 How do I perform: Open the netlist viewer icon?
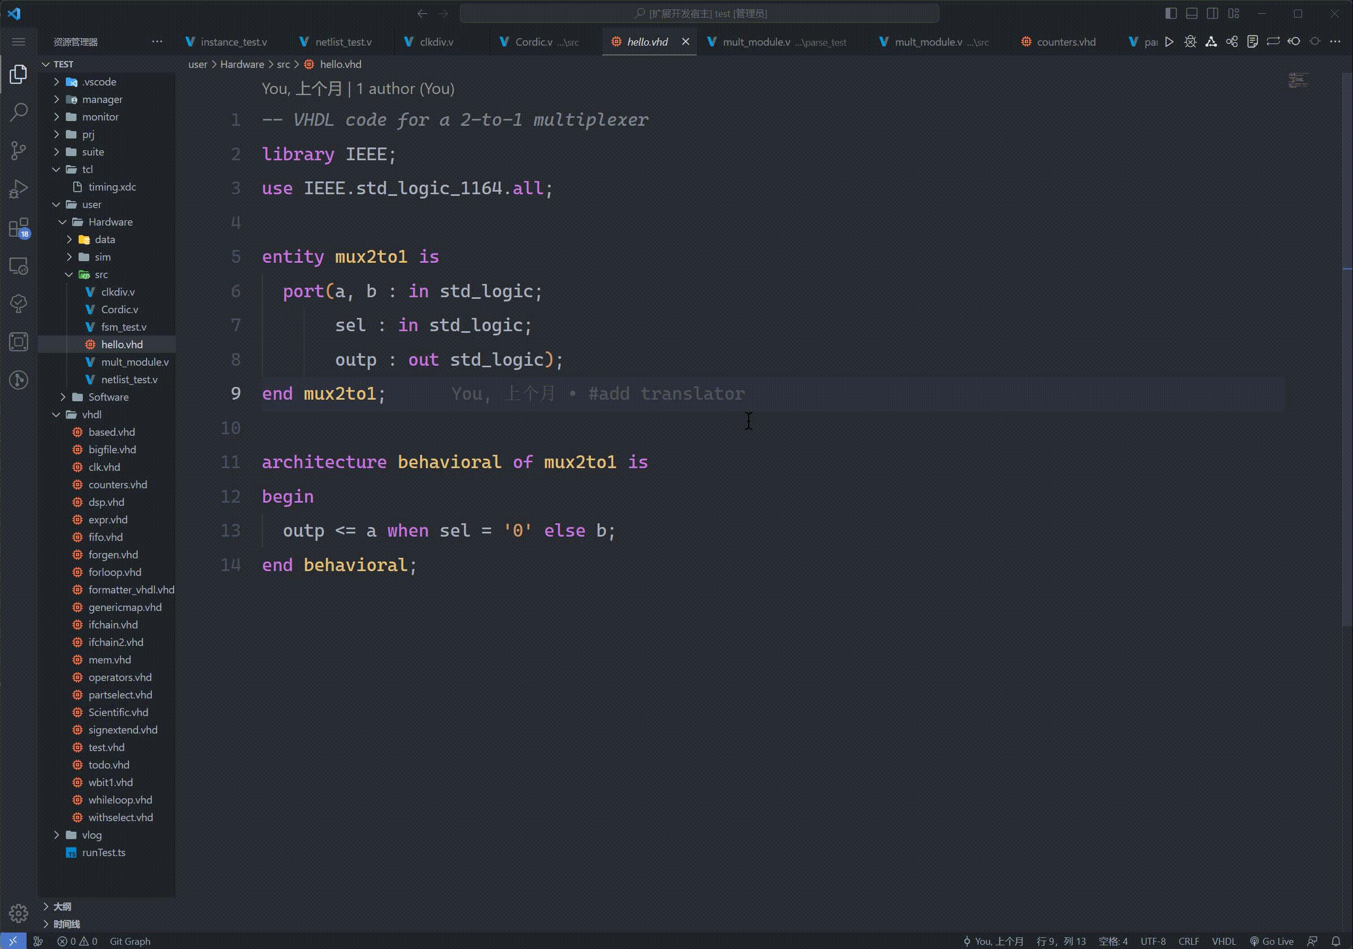(1211, 41)
